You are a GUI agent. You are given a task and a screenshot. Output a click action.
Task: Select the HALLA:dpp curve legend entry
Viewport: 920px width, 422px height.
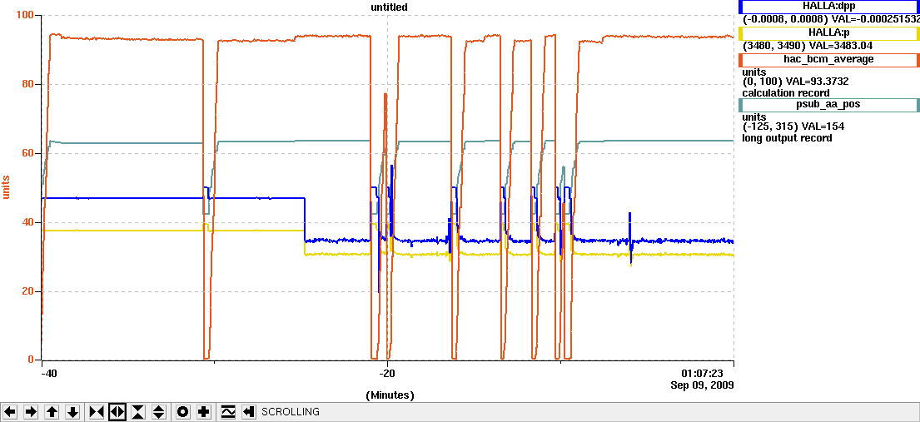tap(829, 6)
